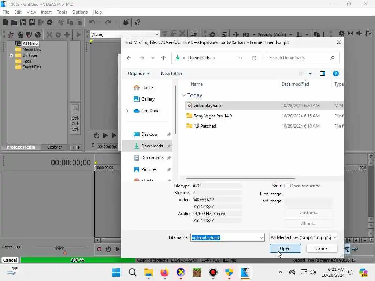Click the dialog Cancel button

pyautogui.click(x=322, y=248)
